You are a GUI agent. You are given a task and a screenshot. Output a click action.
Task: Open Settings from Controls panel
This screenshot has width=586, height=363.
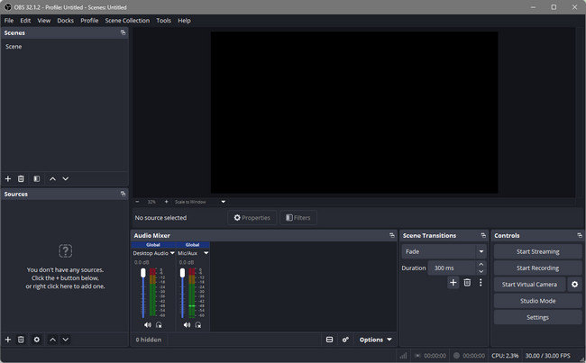(x=537, y=317)
